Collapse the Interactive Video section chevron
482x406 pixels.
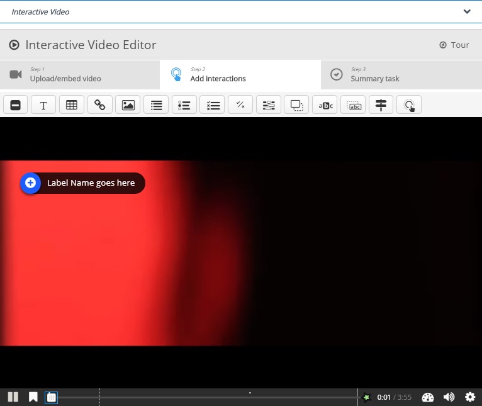pyautogui.click(x=467, y=12)
